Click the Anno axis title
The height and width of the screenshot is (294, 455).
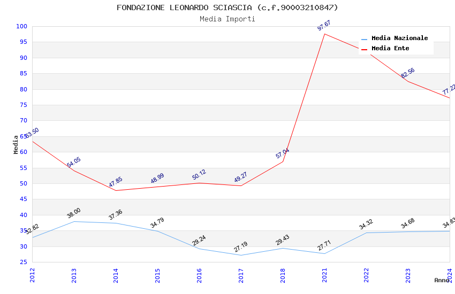tap(442, 280)
